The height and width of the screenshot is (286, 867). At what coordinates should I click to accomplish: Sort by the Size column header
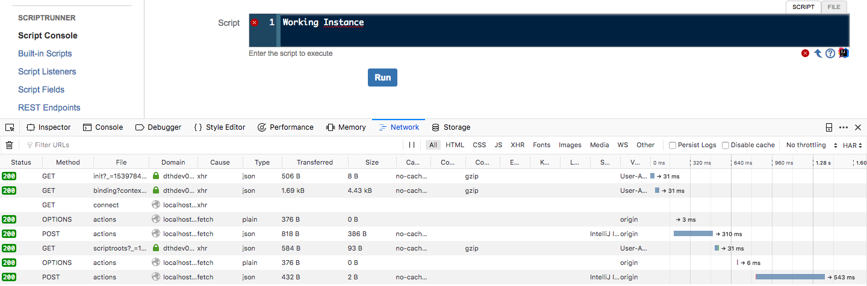tap(372, 162)
